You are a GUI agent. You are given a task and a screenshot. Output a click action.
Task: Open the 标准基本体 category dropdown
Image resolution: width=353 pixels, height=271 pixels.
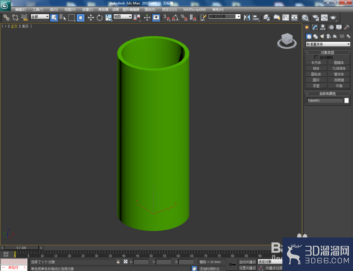pos(328,44)
